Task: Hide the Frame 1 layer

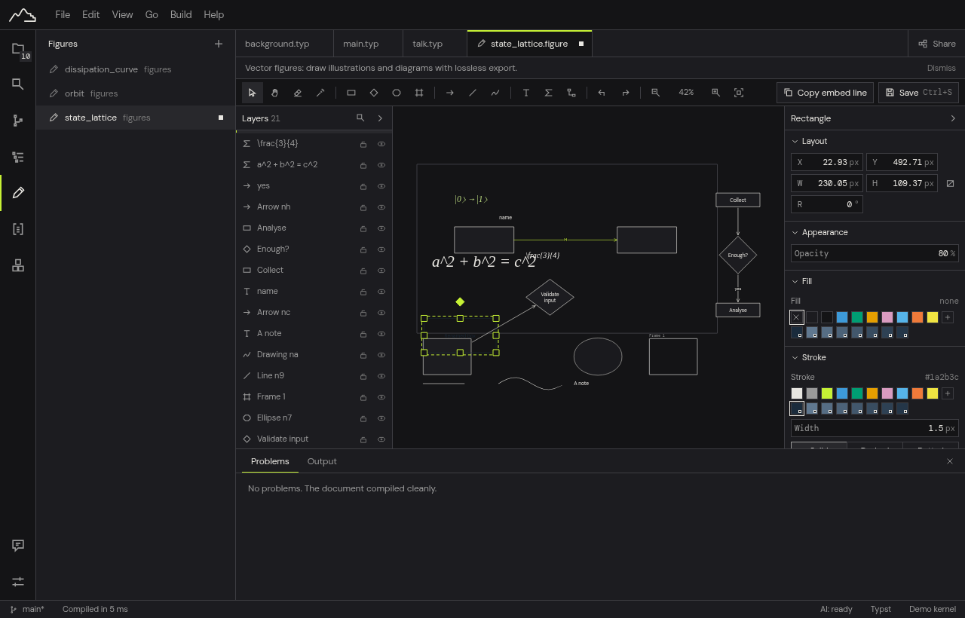Action: tap(381, 397)
